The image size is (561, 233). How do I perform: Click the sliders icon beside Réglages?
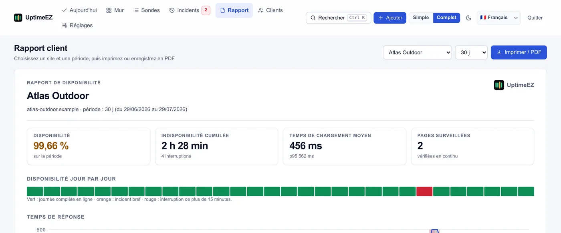65,26
